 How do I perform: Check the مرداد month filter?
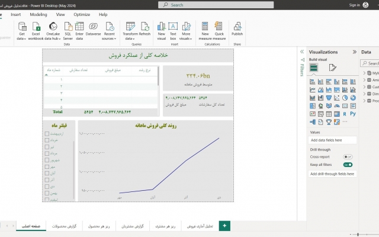click(x=47, y=153)
